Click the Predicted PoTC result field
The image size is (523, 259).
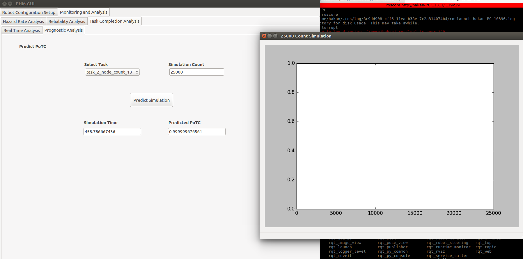(x=196, y=132)
